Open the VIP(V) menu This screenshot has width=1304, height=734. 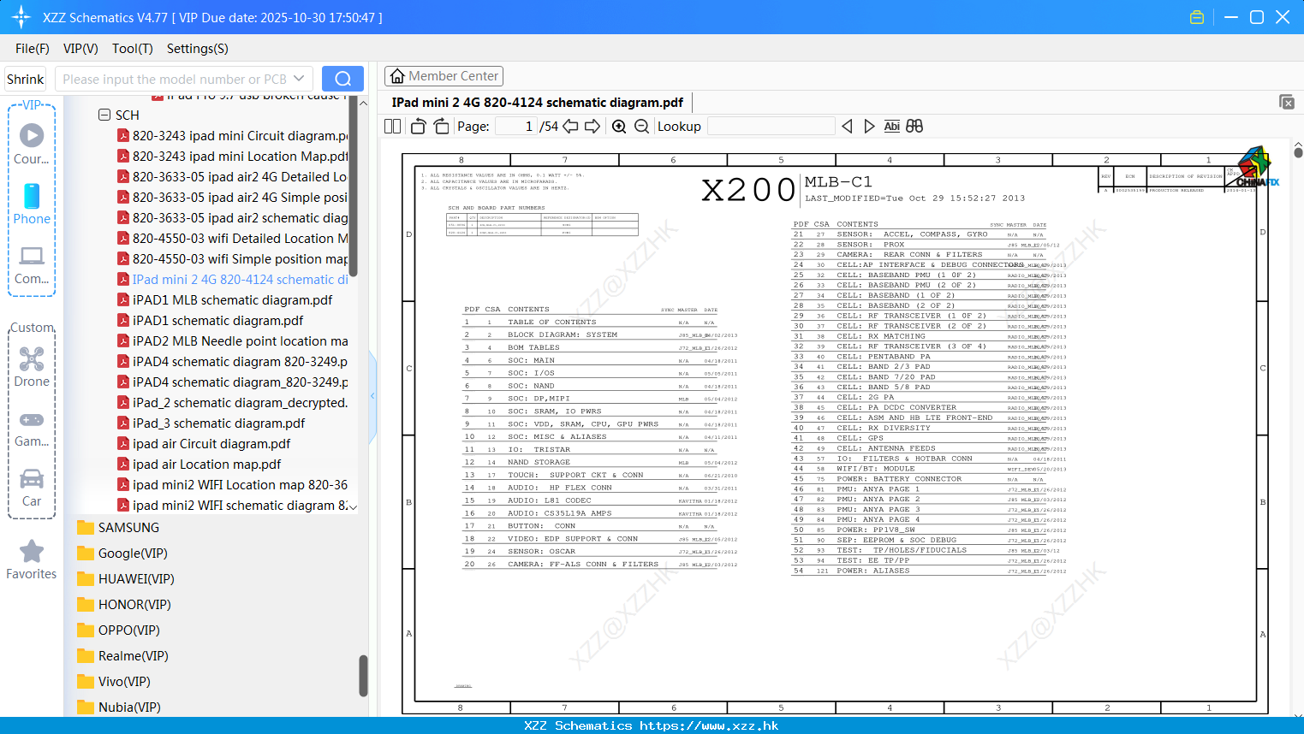(x=80, y=49)
